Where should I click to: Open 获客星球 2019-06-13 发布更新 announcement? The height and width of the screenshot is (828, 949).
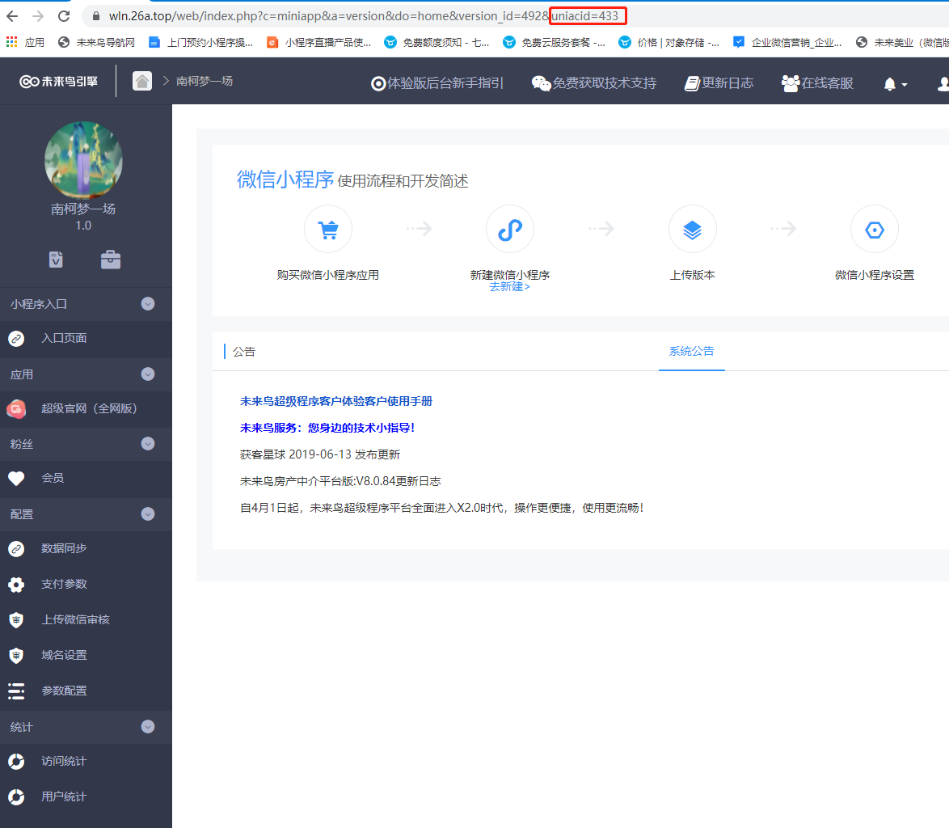(x=319, y=454)
